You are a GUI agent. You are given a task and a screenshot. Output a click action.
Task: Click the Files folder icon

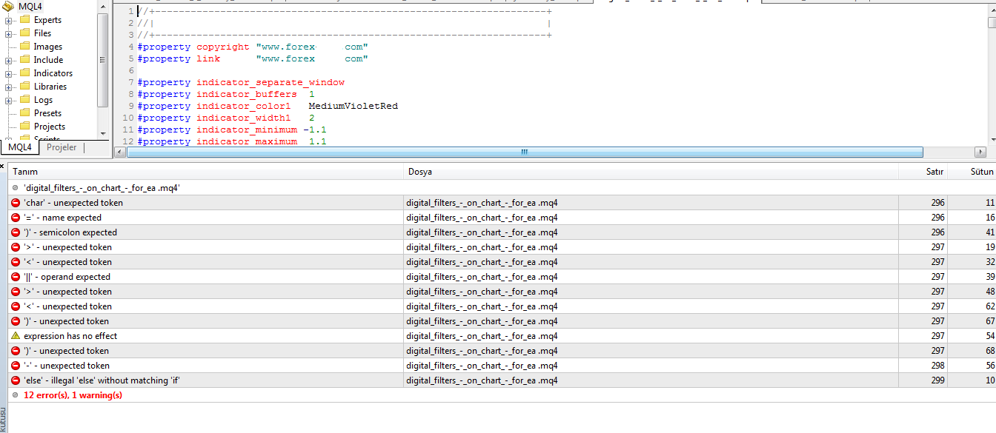(24, 33)
